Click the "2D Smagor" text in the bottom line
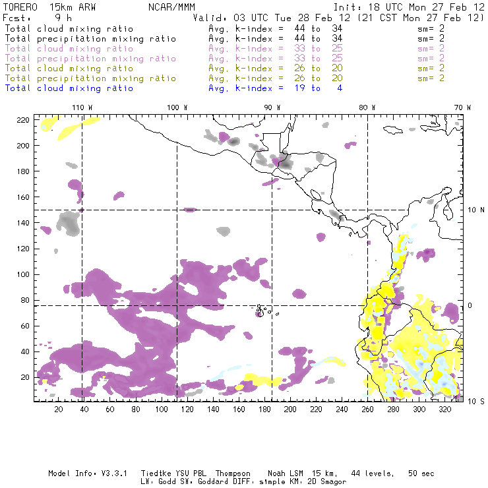Screen dimensions: 488x488 (x=327, y=481)
